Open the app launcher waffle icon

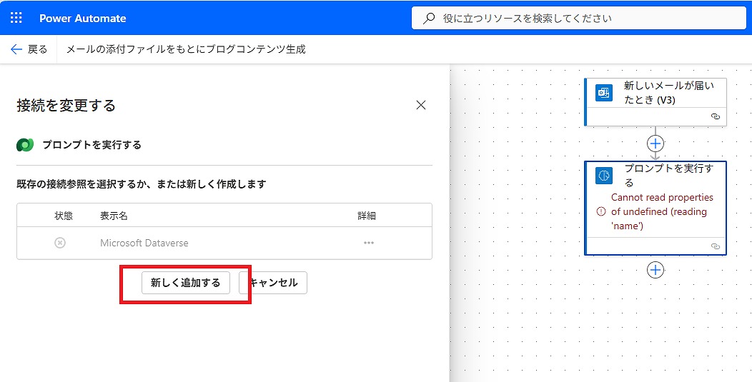(16, 18)
